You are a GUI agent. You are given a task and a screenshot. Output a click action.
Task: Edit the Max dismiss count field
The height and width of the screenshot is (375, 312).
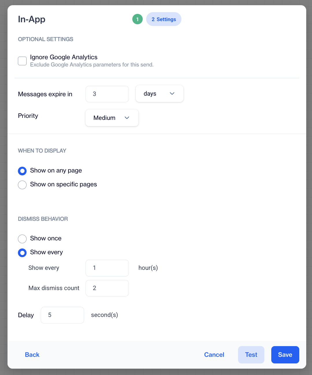107,288
